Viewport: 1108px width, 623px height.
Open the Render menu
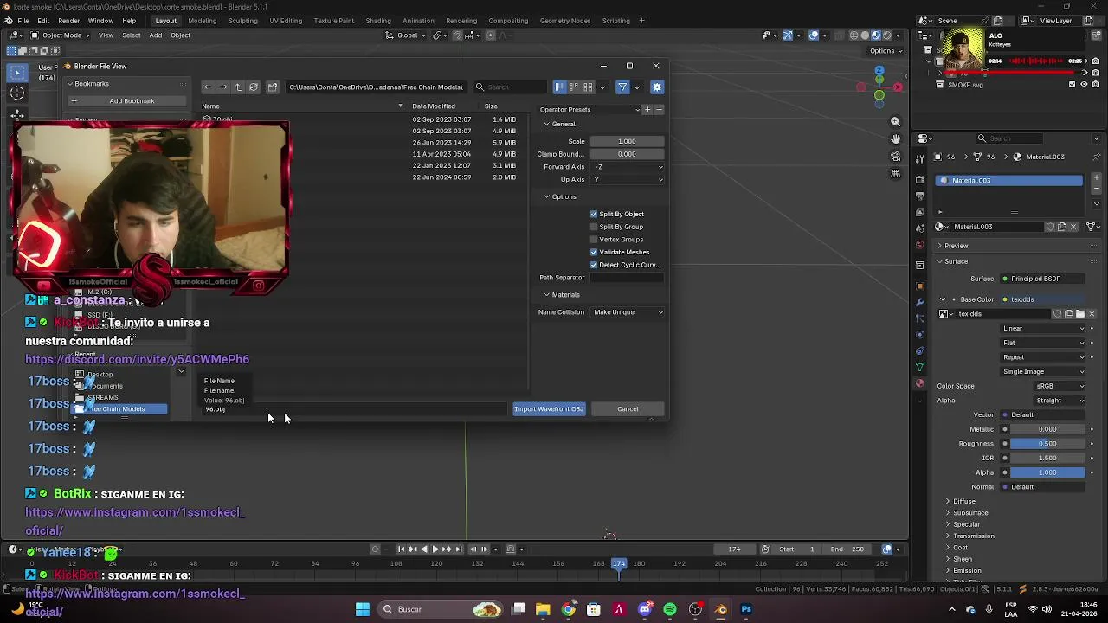coord(68,21)
